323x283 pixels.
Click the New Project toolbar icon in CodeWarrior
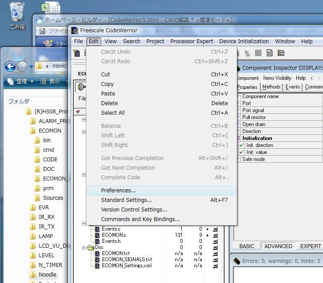[77, 53]
